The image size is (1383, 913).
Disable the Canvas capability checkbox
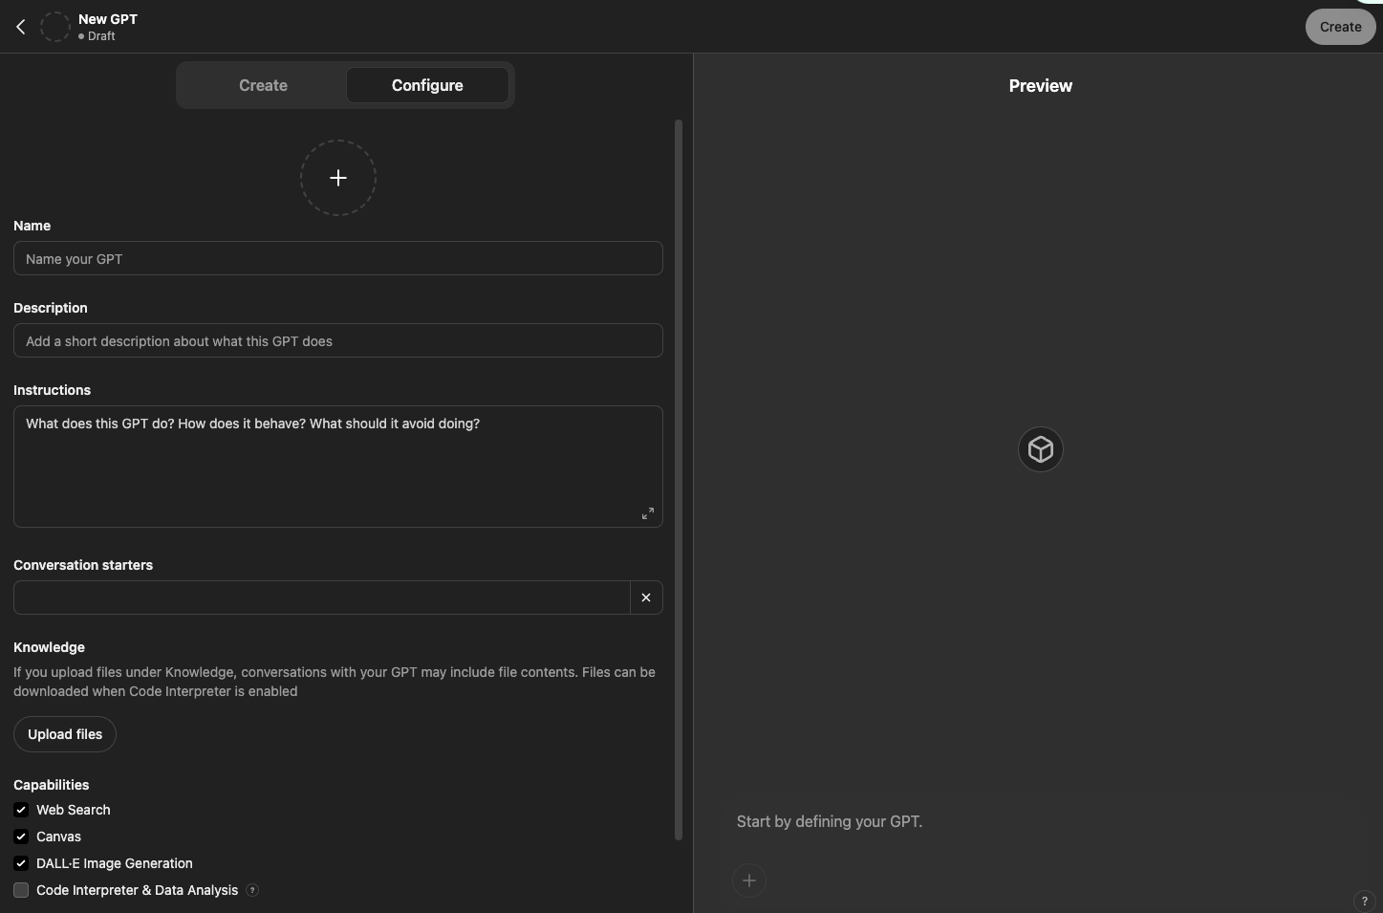point(21,837)
